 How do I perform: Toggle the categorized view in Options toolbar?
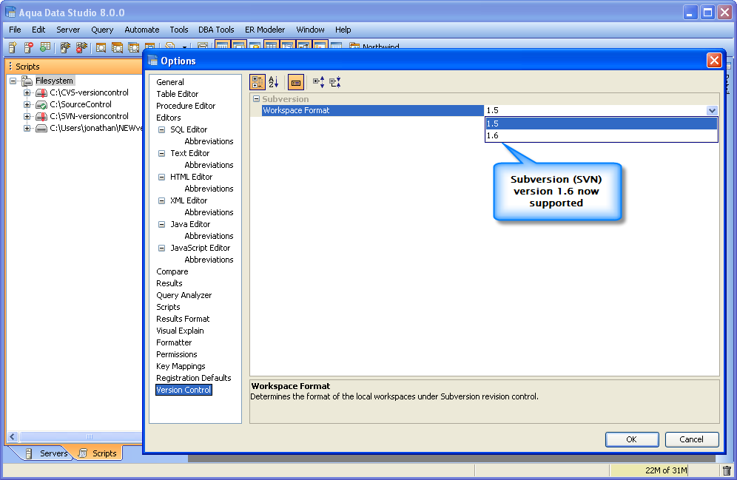(257, 82)
